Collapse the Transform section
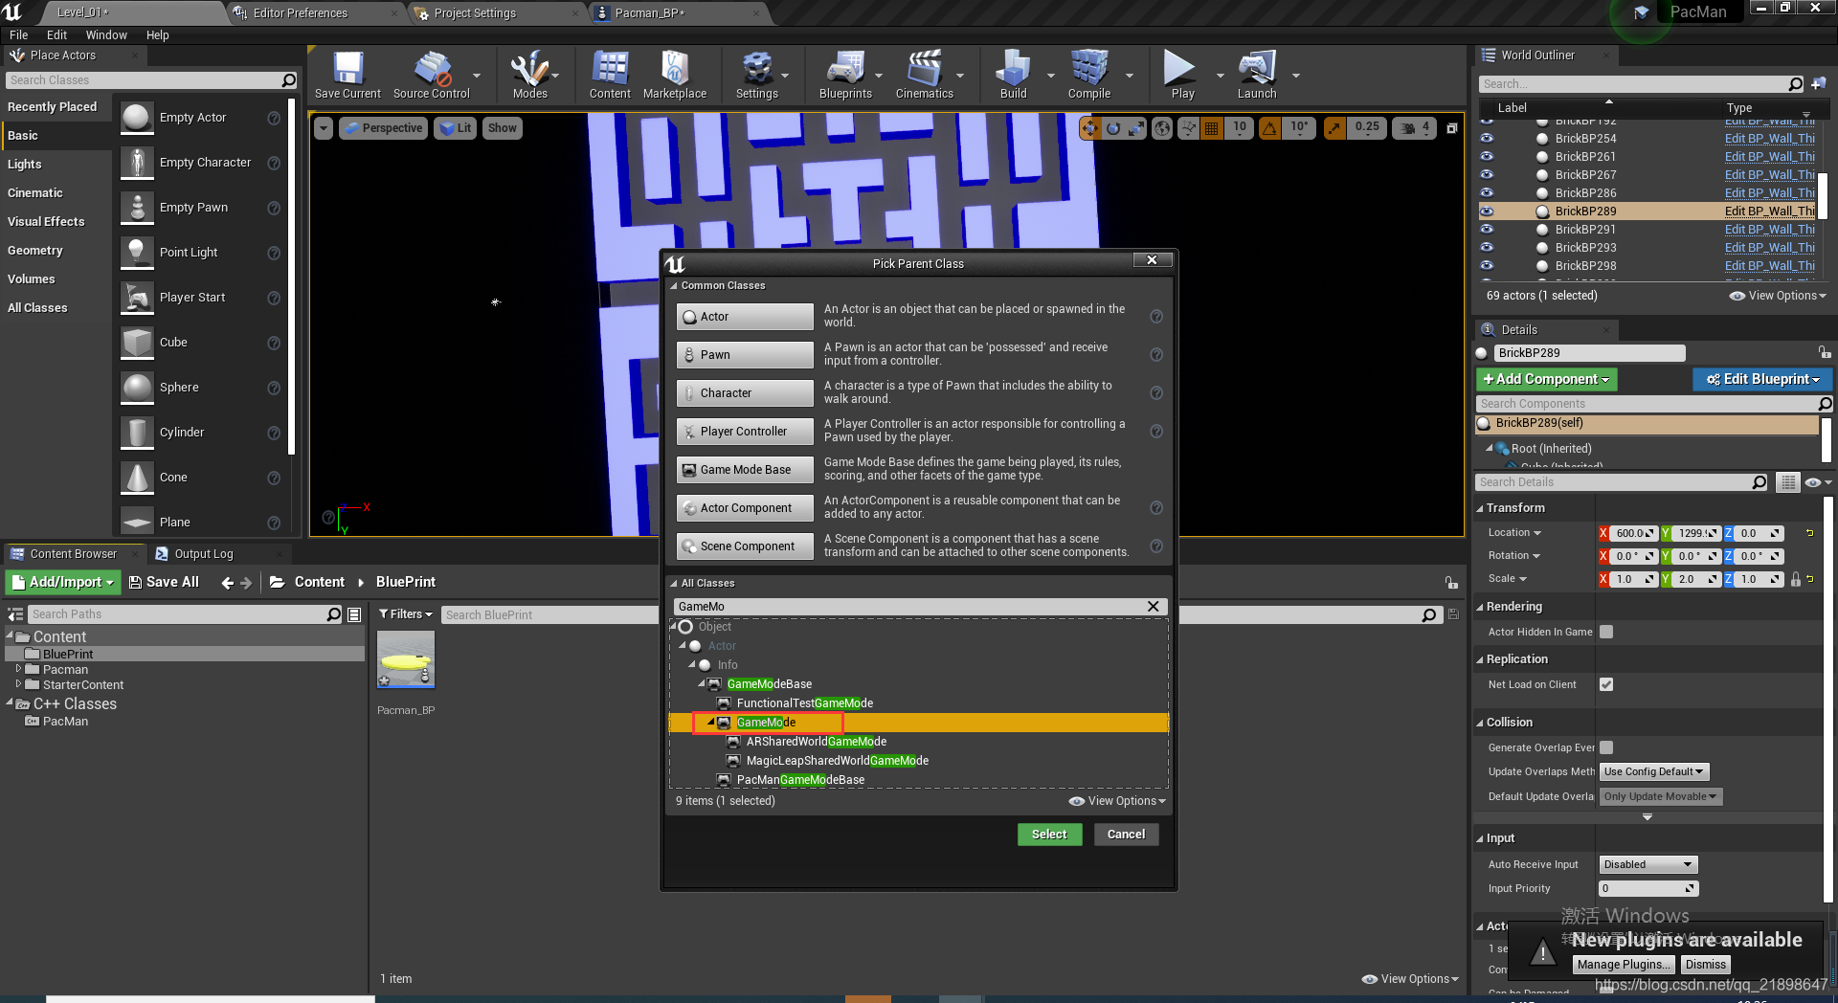The image size is (1838, 1003). click(1480, 508)
